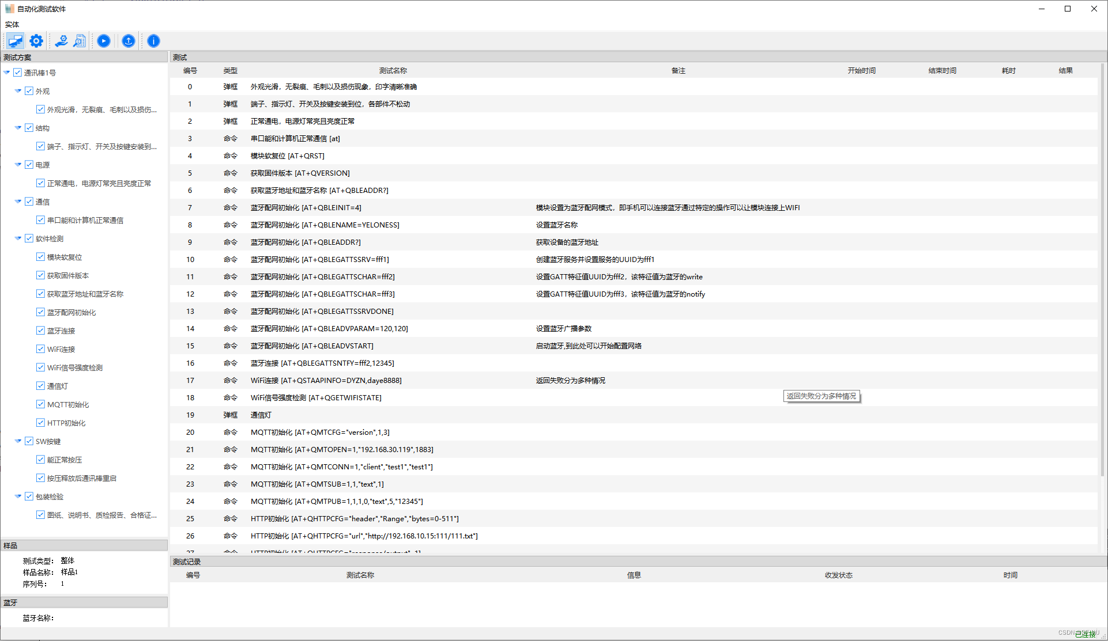The image size is (1108, 641).
Task: Select row 18 WiFi信号强度检测 AT+QGETWIFISTATE
Action: coord(634,397)
